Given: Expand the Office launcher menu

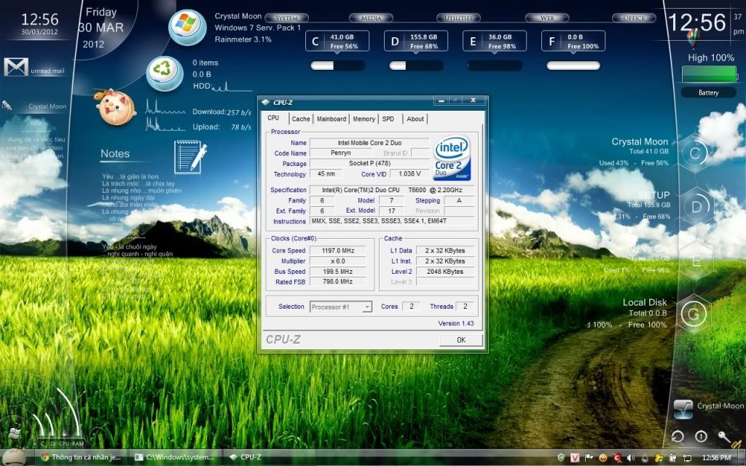Looking at the screenshot, I should pos(634,18).
